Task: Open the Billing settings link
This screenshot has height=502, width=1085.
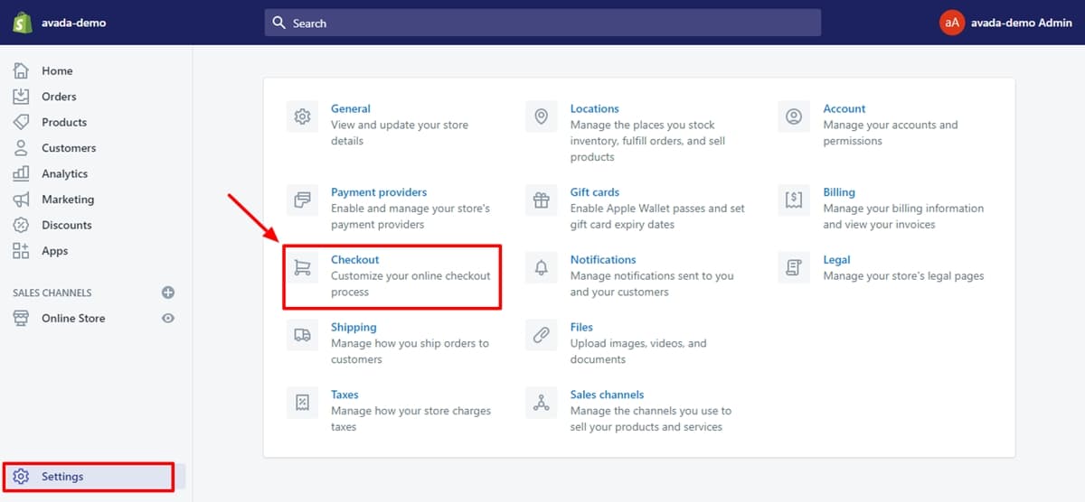Action: (838, 192)
